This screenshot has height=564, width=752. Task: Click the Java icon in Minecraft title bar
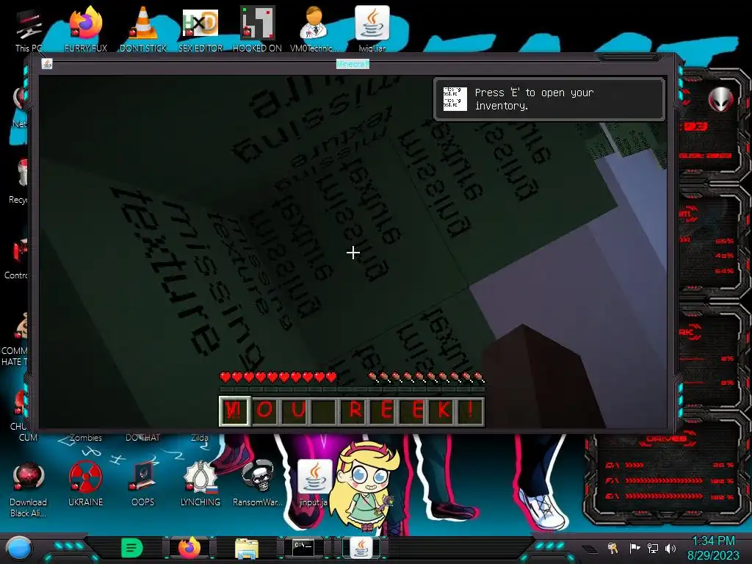pyautogui.click(x=46, y=64)
